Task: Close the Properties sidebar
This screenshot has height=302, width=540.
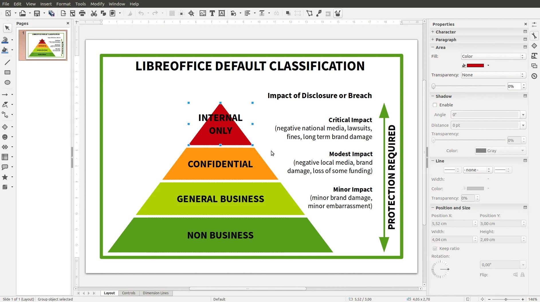Action: tap(525, 24)
